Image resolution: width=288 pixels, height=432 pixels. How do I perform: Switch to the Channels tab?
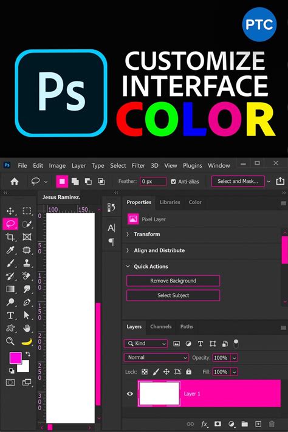pos(160,326)
